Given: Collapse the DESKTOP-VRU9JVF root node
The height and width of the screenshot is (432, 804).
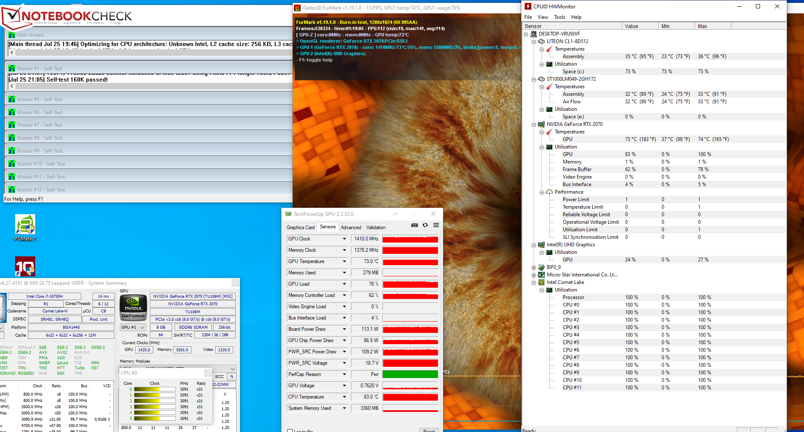Looking at the screenshot, I should [526, 34].
